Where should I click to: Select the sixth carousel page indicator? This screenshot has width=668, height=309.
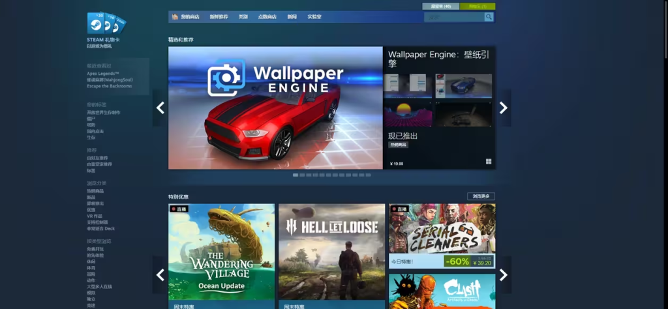(x=329, y=175)
